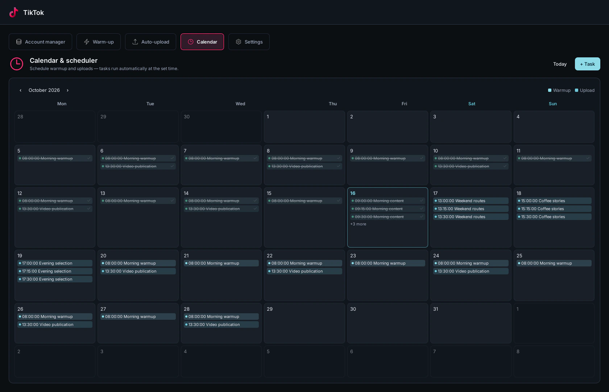Click the Upload legend color square

pos(576,90)
